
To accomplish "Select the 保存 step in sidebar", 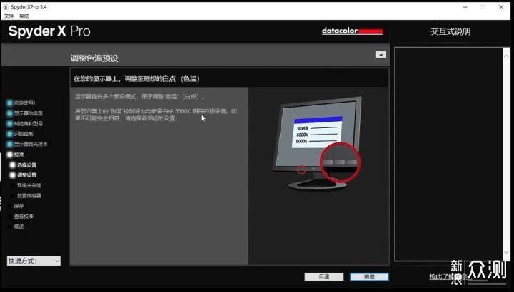I will click(x=16, y=206).
